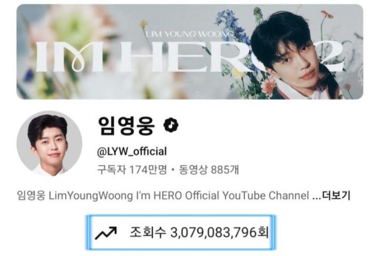Click the large numeral 2 on banner

(x=333, y=58)
